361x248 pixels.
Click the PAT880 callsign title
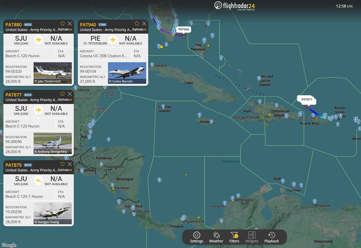[14, 24]
